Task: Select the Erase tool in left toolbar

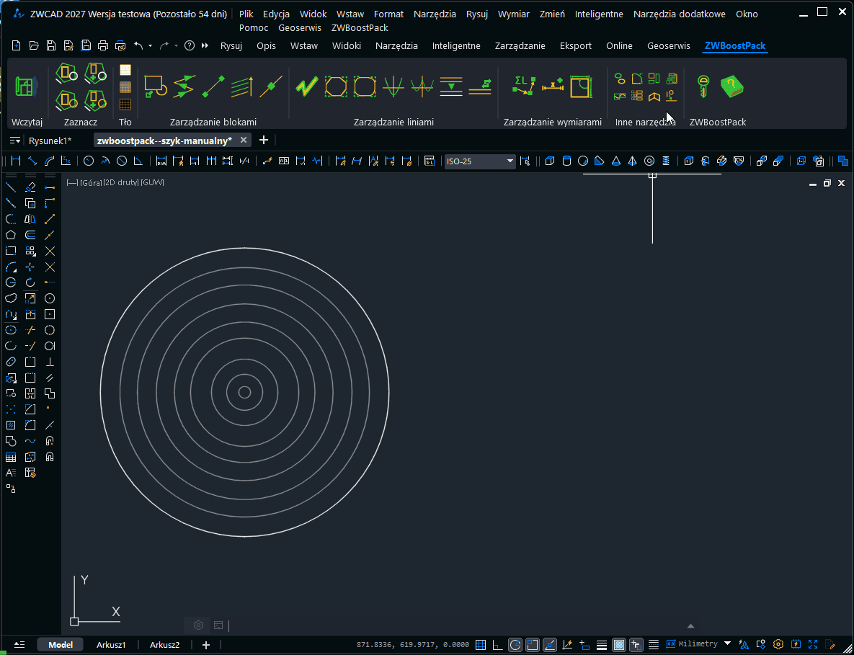Action: pos(30,187)
